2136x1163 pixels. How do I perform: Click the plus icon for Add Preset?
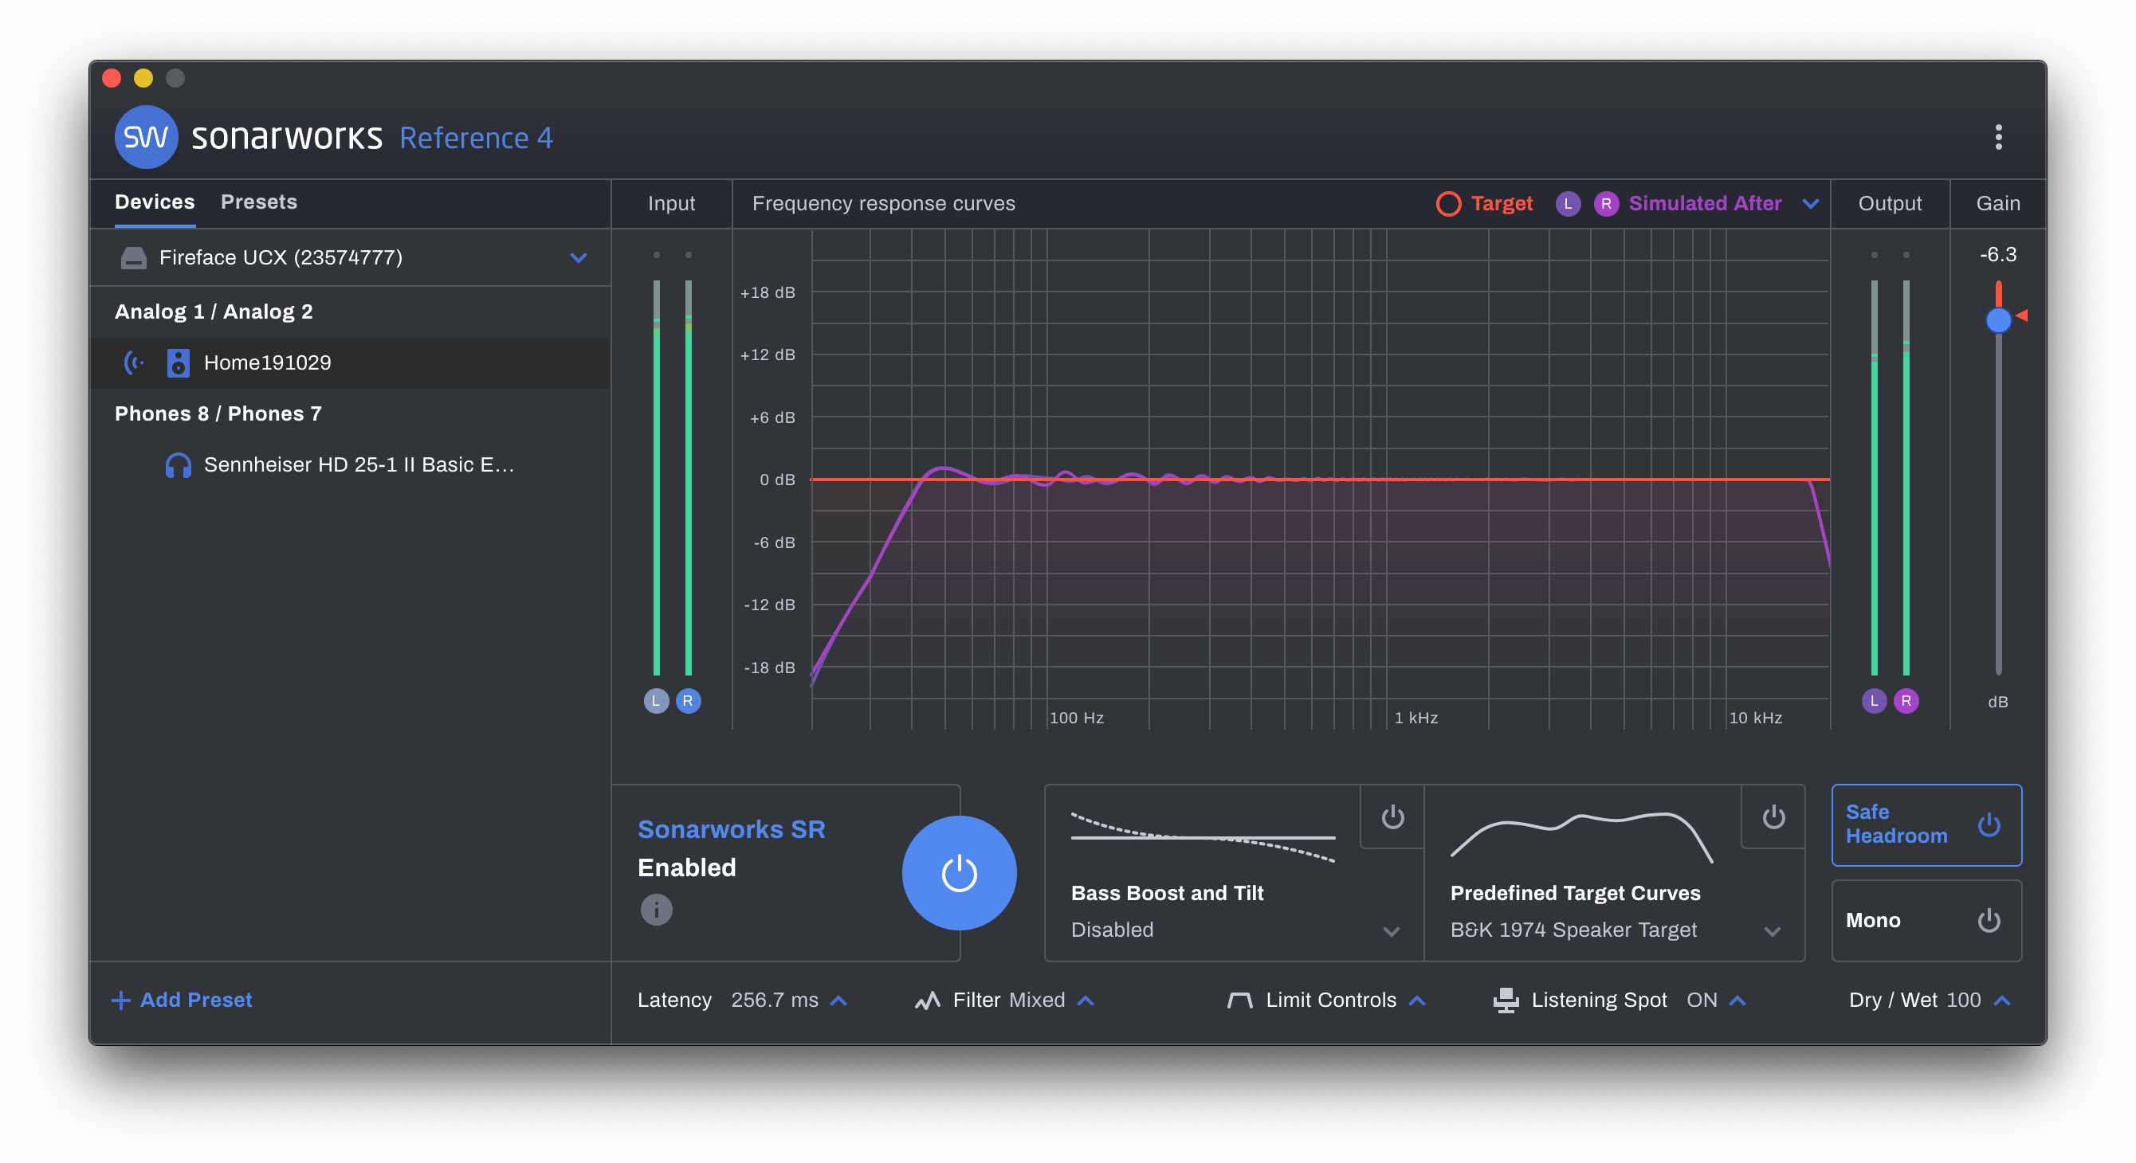coord(120,1000)
